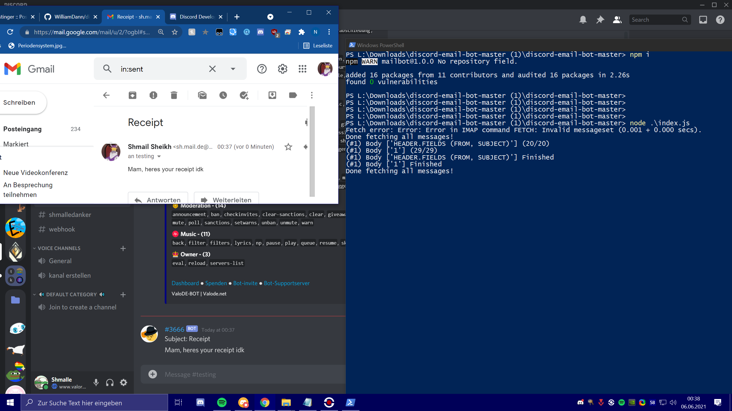Add email to tasks icon
Image resolution: width=732 pixels, height=411 pixels.
[244, 95]
